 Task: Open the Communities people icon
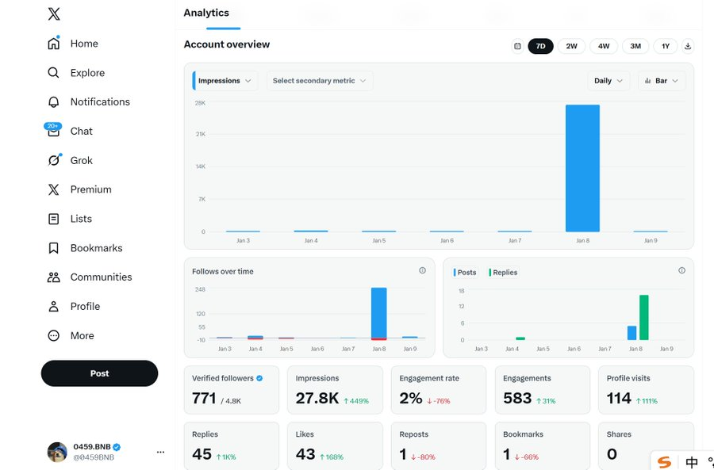pyautogui.click(x=54, y=277)
